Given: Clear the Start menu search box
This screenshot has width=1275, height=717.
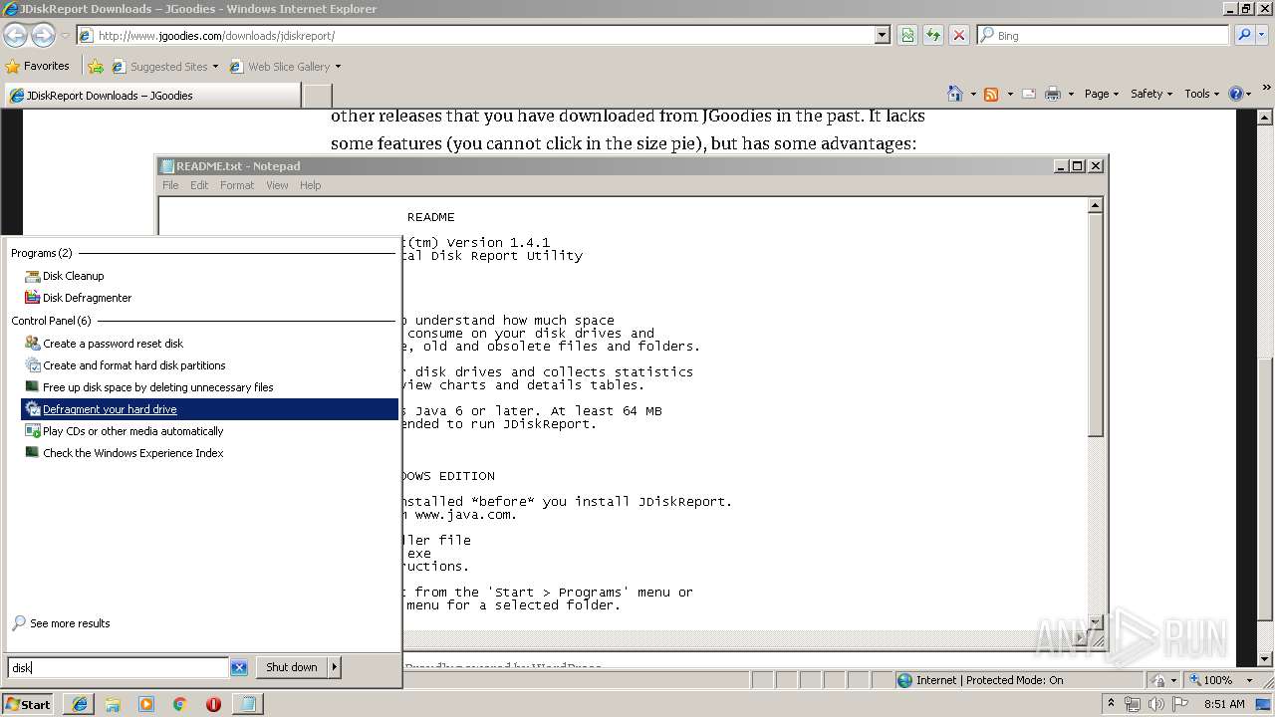Looking at the screenshot, I should tap(239, 667).
